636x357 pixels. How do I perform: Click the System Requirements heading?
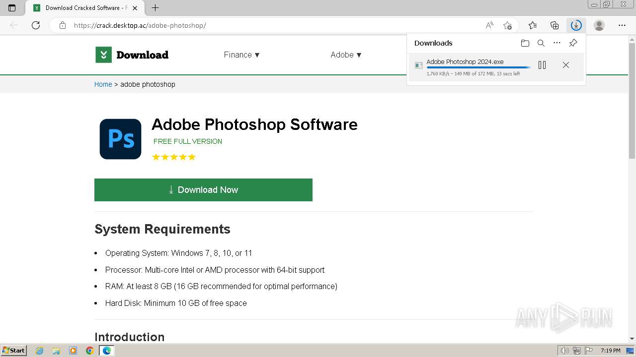162,229
